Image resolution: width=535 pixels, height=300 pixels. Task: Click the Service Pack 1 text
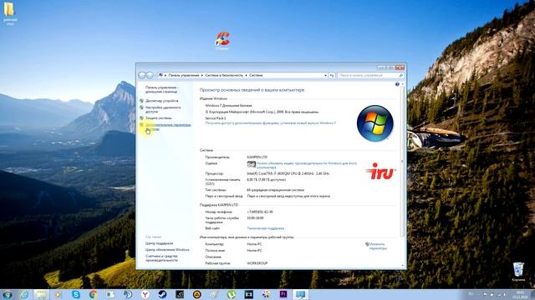pyautogui.click(x=216, y=118)
